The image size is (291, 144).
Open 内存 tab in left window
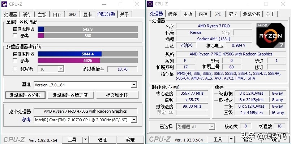click(57, 14)
